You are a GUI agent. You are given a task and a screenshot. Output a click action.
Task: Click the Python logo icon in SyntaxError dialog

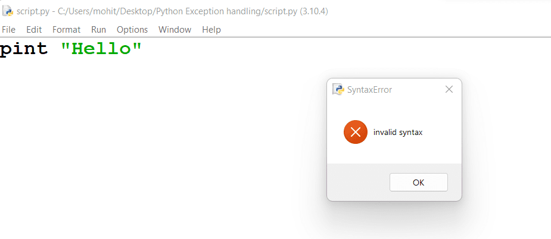tap(338, 90)
